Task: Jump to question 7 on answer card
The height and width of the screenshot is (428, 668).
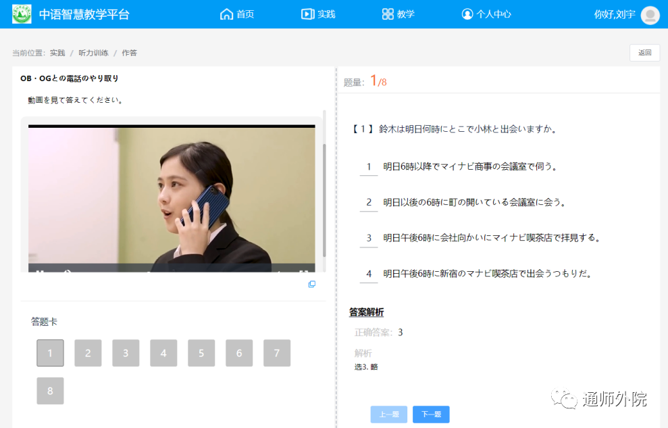Action: coord(277,353)
